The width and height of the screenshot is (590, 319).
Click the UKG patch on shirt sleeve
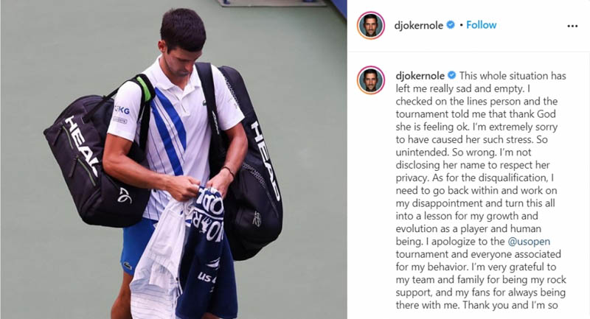[122, 110]
